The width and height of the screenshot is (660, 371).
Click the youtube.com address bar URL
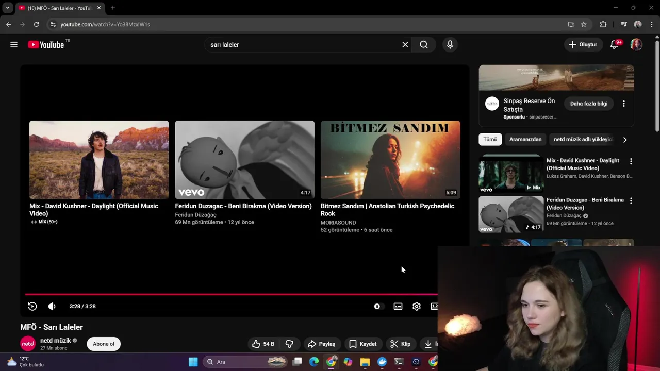pos(105,24)
